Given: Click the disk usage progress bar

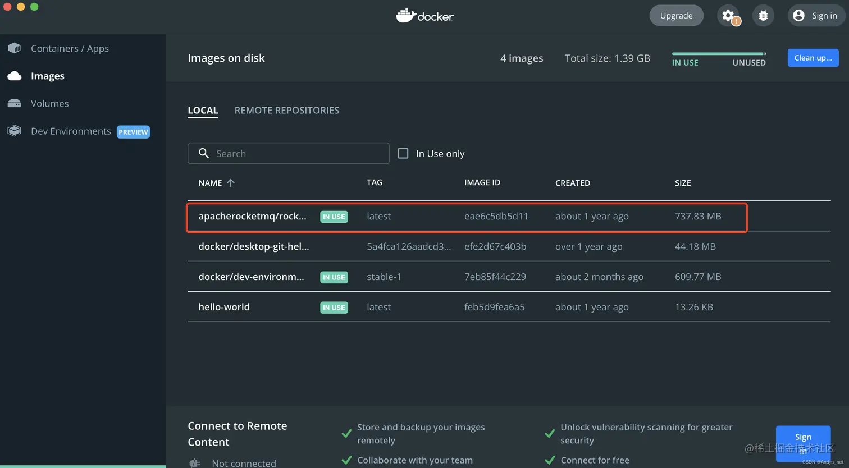Looking at the screenshot, I should click(x=719, y=54).
